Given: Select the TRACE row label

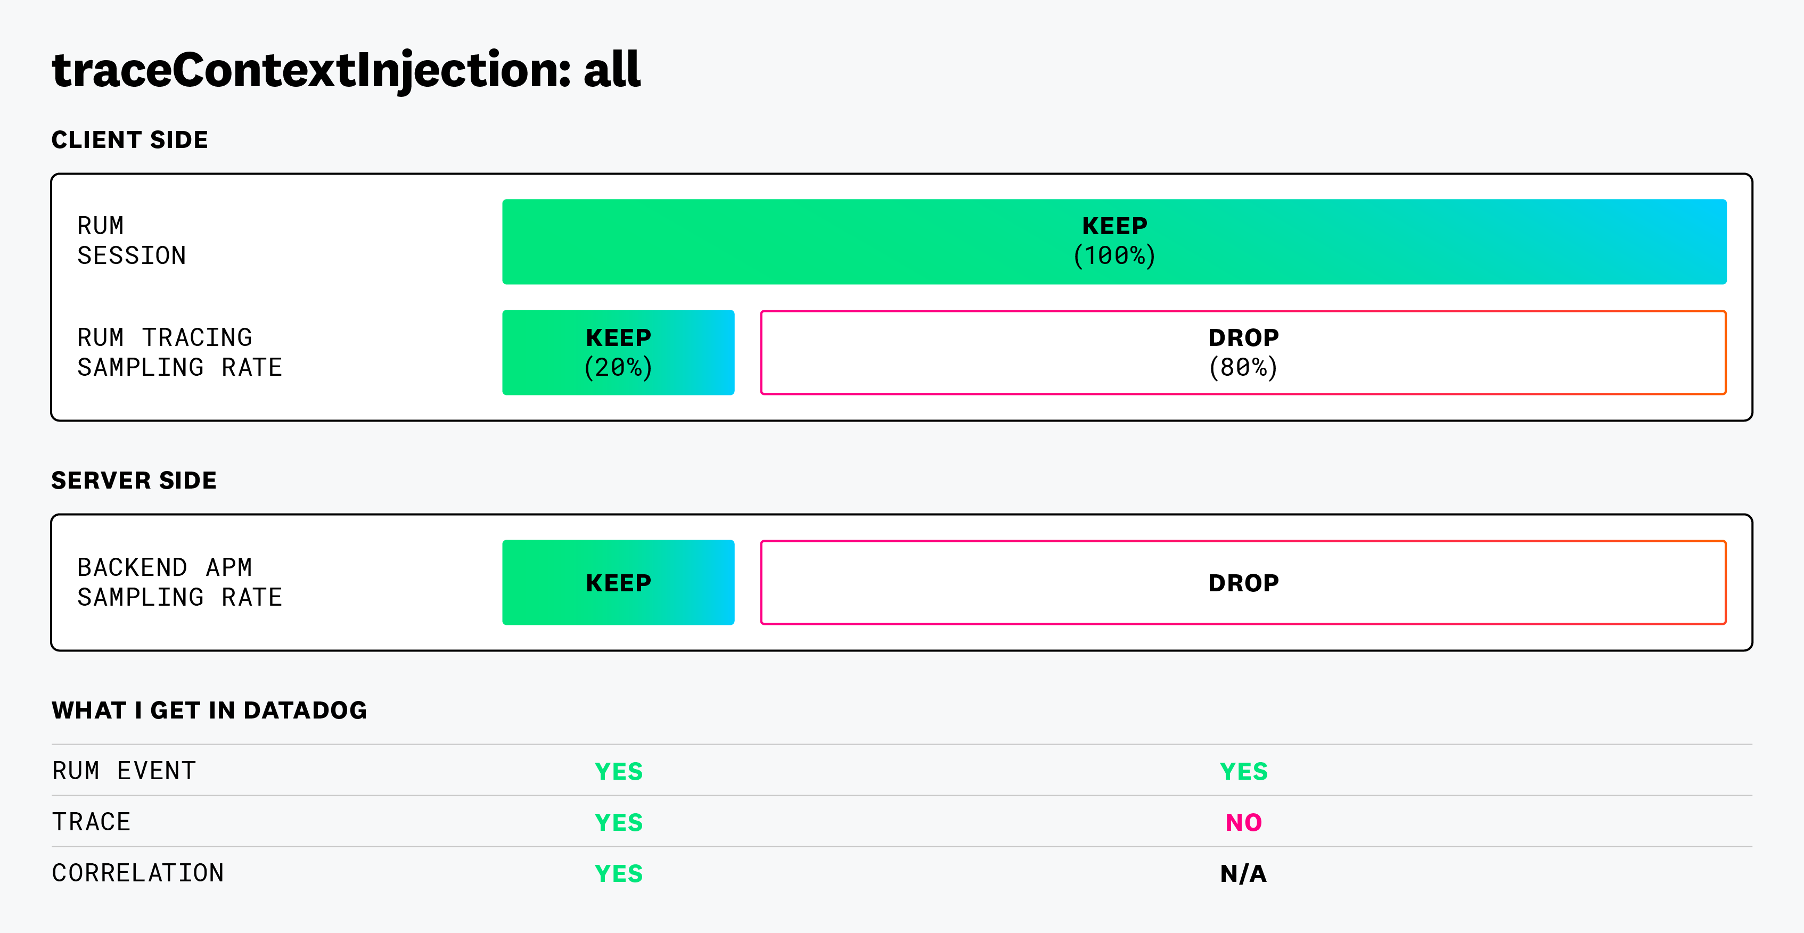Looking at the screenshot, I should point(91,822).
